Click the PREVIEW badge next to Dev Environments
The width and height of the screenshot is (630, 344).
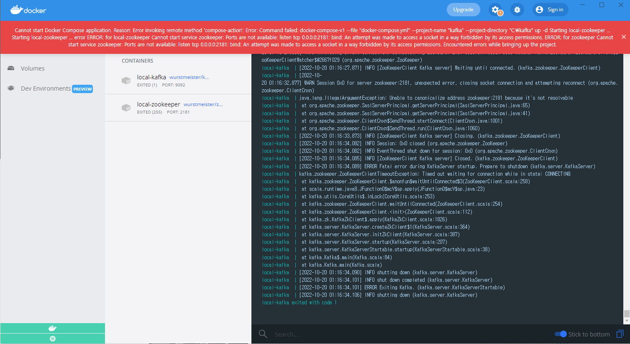(82, 89)
